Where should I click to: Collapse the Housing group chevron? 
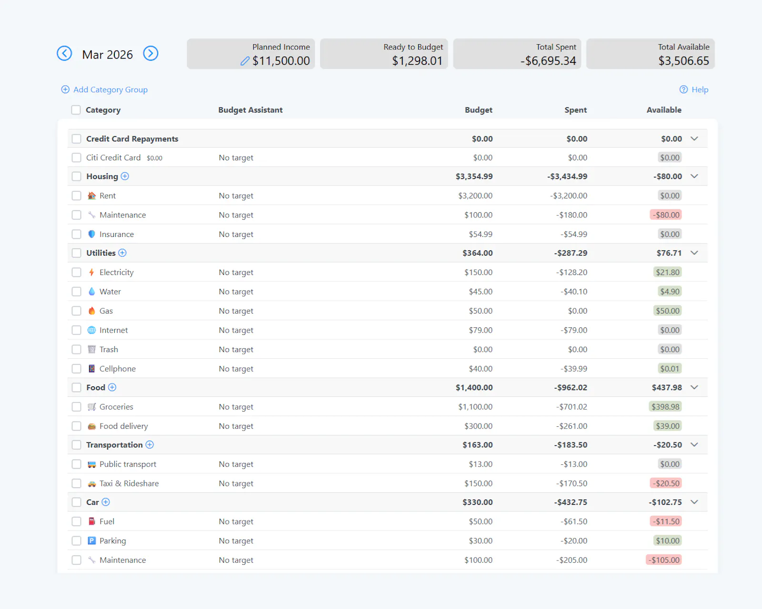click(x=694, y=176)
